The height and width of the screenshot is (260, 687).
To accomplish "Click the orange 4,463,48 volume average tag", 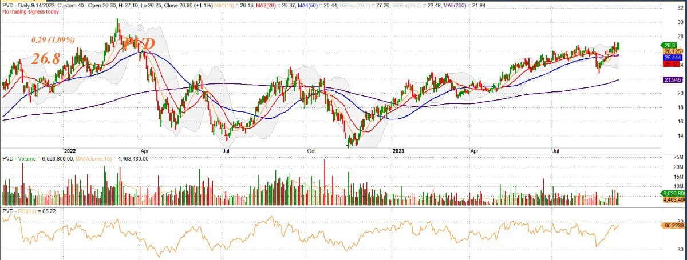I will tap(673, 199).
